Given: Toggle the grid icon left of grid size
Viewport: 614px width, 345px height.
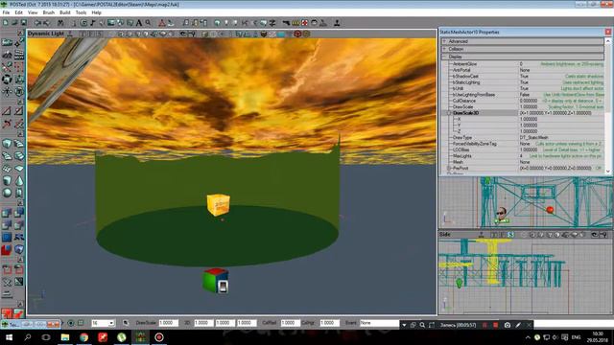Looking at the screenshot, I should (81, 323).
